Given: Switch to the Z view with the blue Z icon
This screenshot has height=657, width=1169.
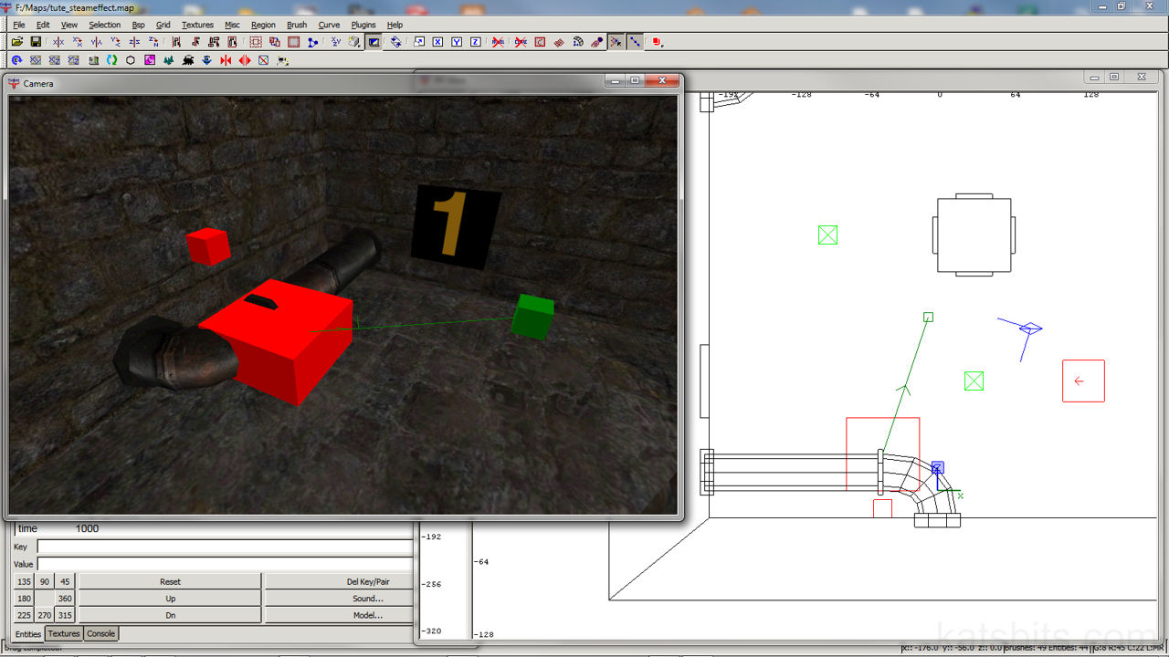Looking at the screenshot, I should tap(476, 42).
